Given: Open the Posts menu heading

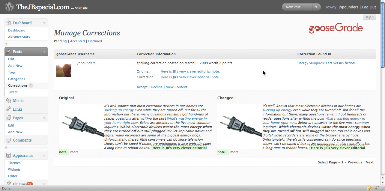Looking at the screenshot, I should tap(17, 52).
